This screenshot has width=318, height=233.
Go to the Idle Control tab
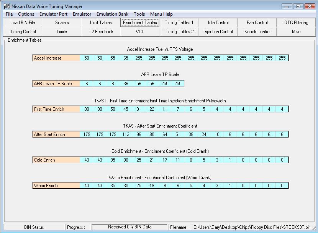pyautogui.click(x=218, y=23)
